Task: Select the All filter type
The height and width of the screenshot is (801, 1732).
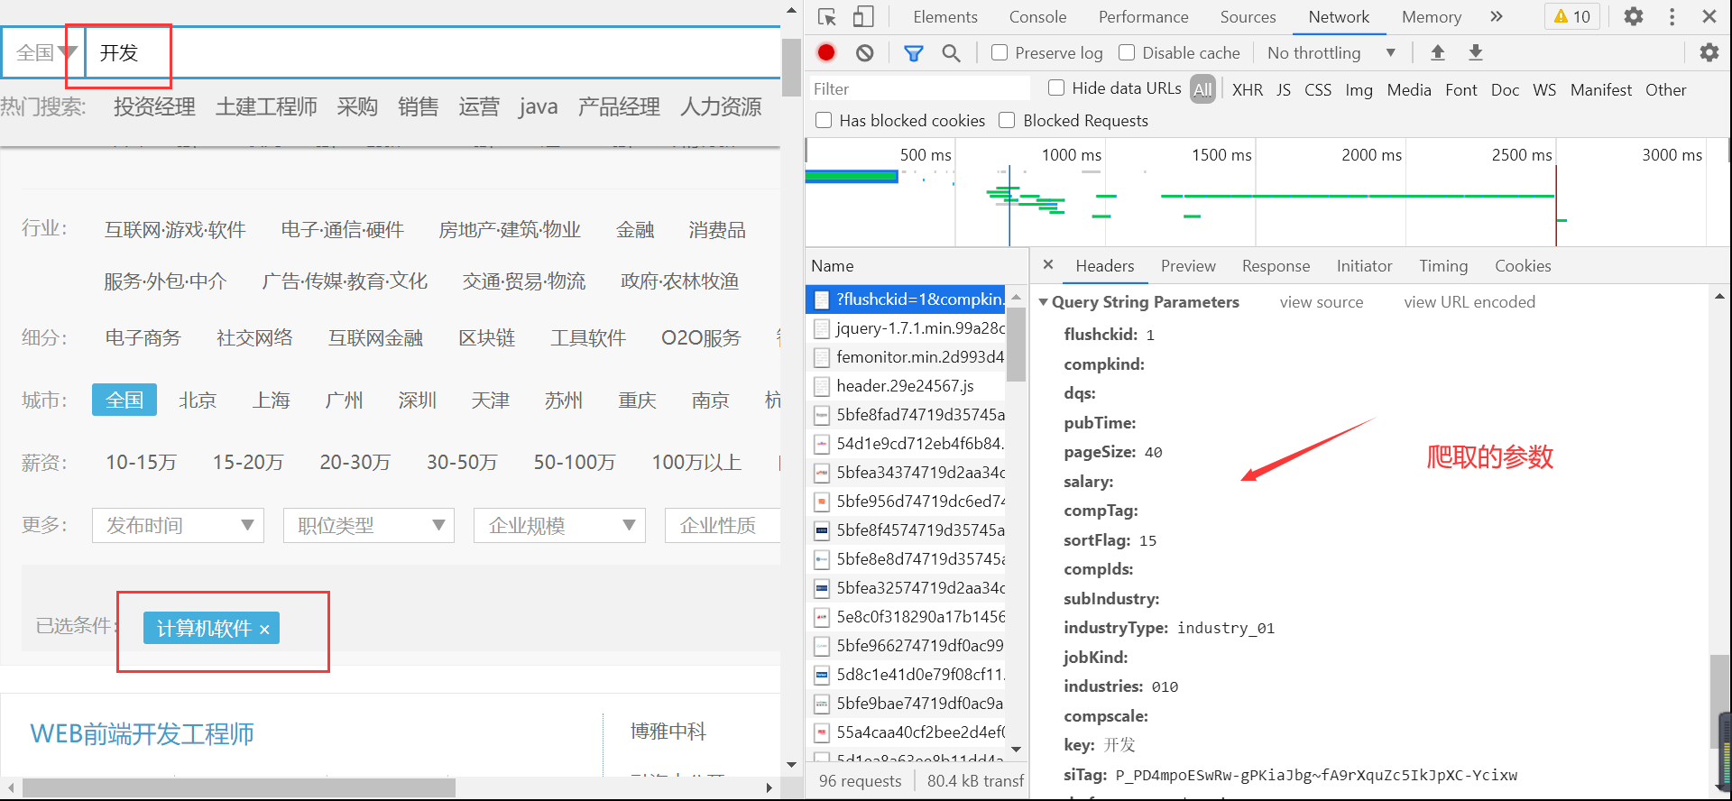Action: [1202, 89]
